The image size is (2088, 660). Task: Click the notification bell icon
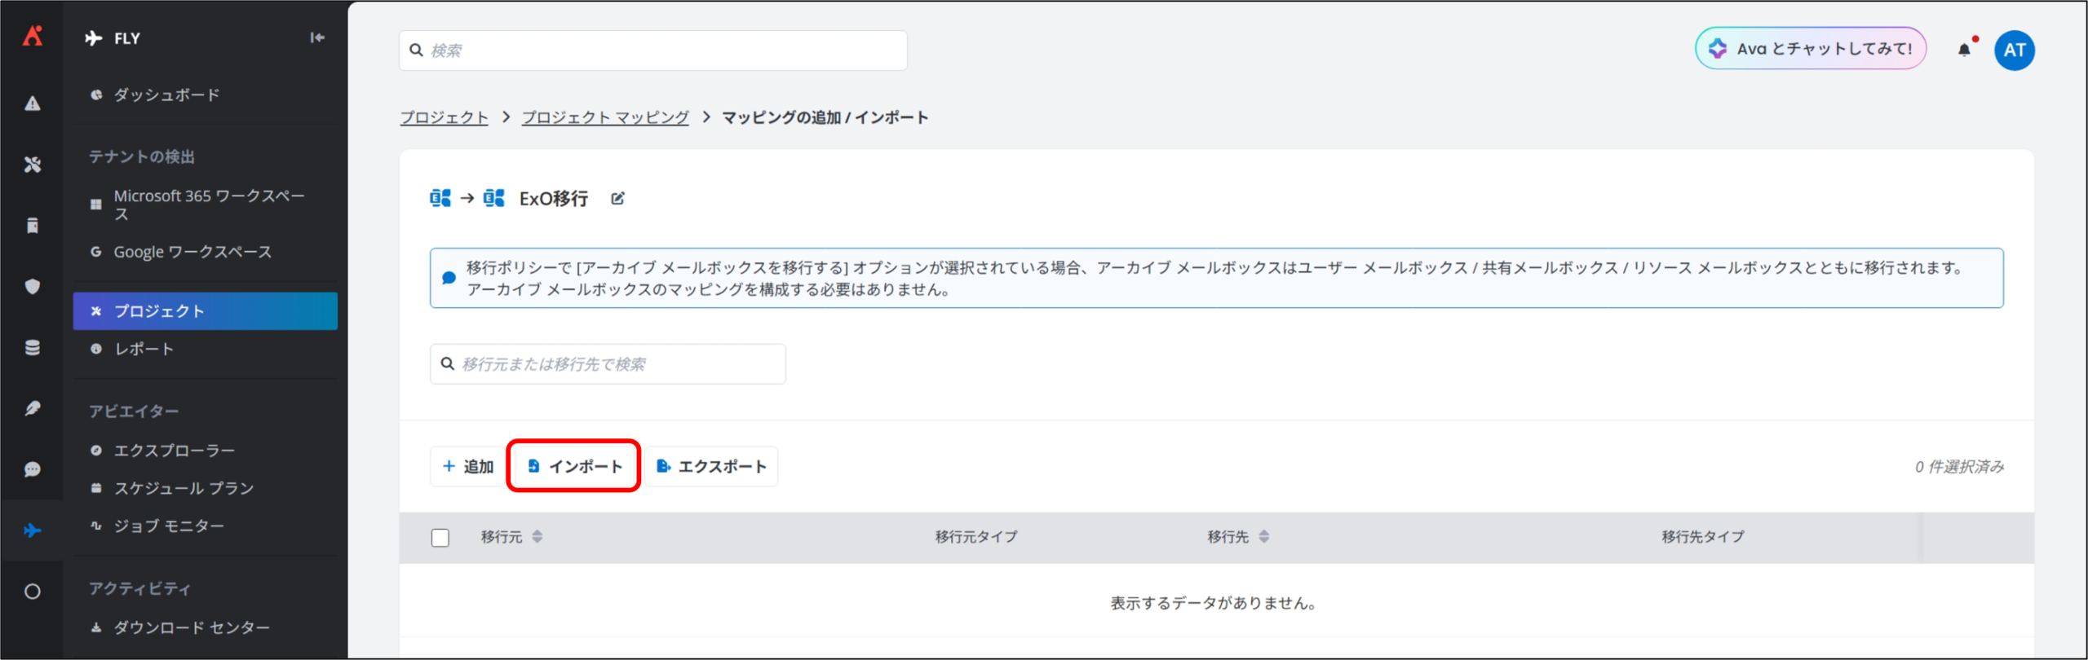[x=1964, y=50]
